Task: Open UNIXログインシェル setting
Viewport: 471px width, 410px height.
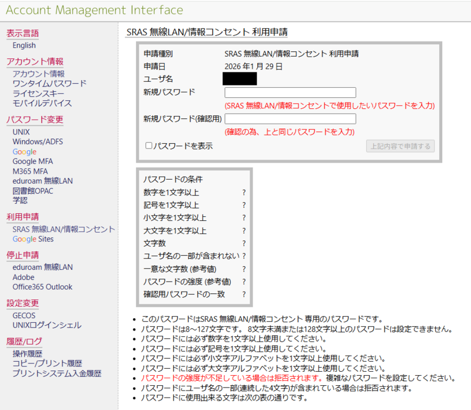Action: point(47,325)
